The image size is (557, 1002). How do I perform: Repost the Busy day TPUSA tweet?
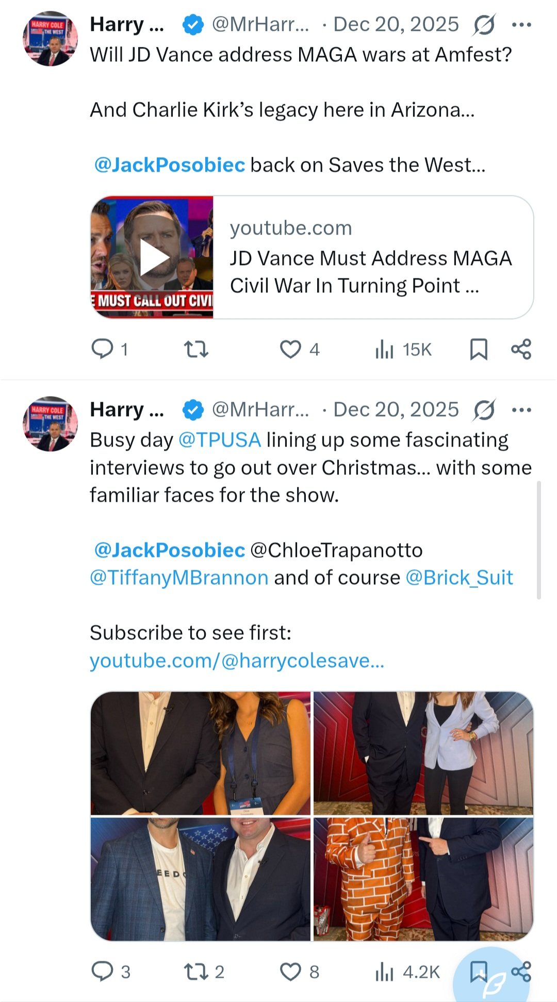[x=196, y=972]
